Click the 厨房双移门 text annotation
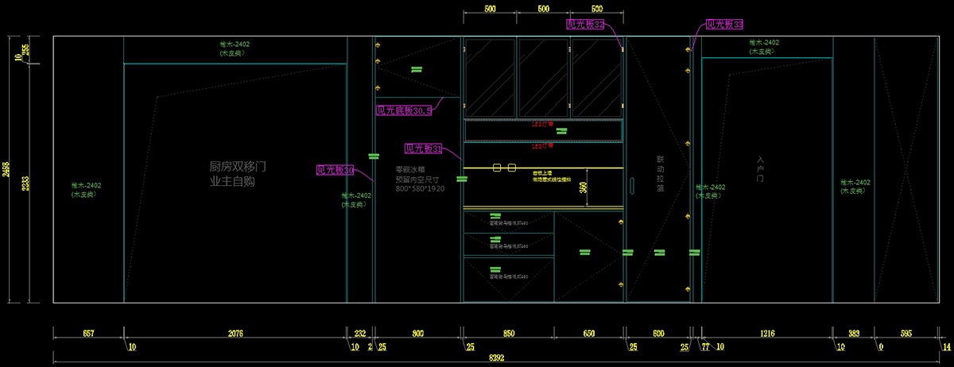The height and width of the screenshot is (367, 954). pyautogui.click(x=237, y=167)
